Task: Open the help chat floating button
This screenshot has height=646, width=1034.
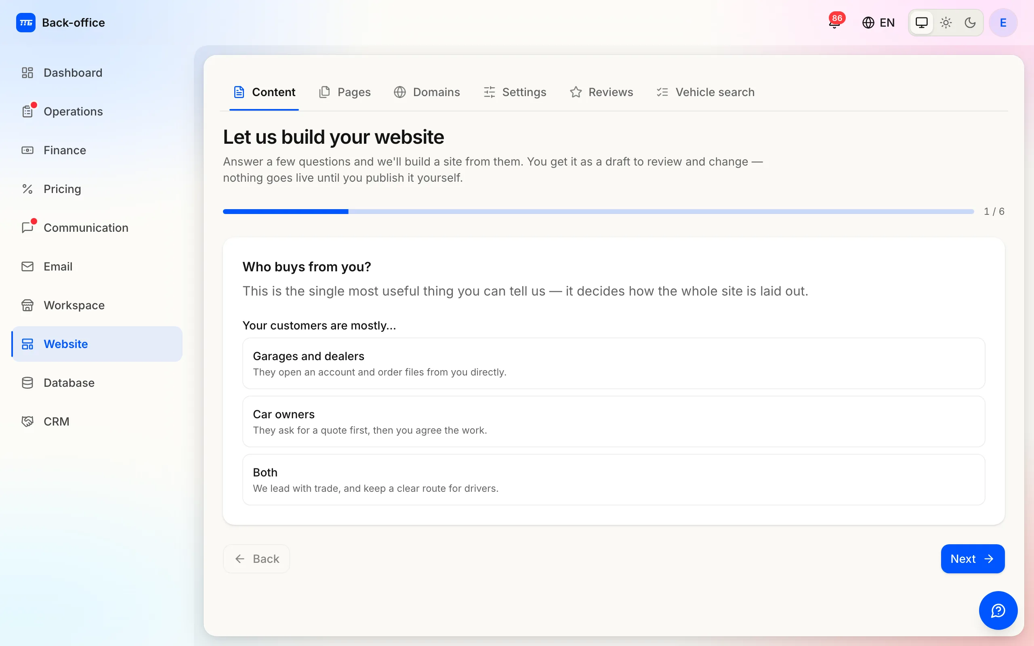Action: [998, 610]
